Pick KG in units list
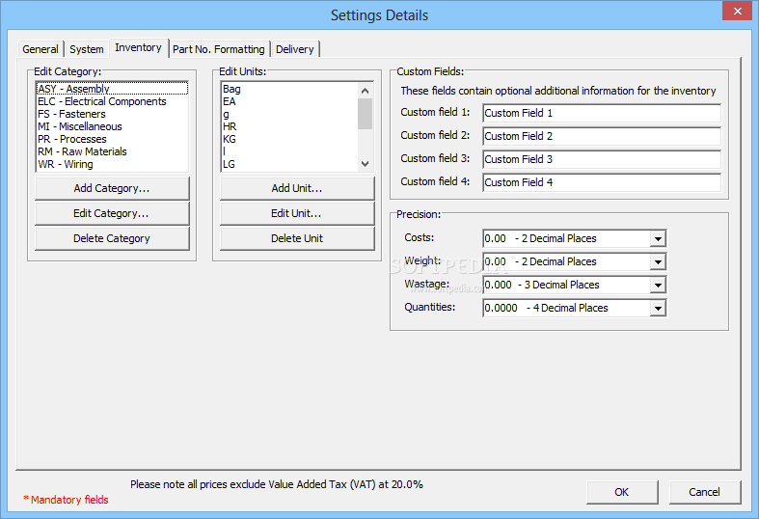The height and width of the screenshot is (519, 759). (289, 139)
